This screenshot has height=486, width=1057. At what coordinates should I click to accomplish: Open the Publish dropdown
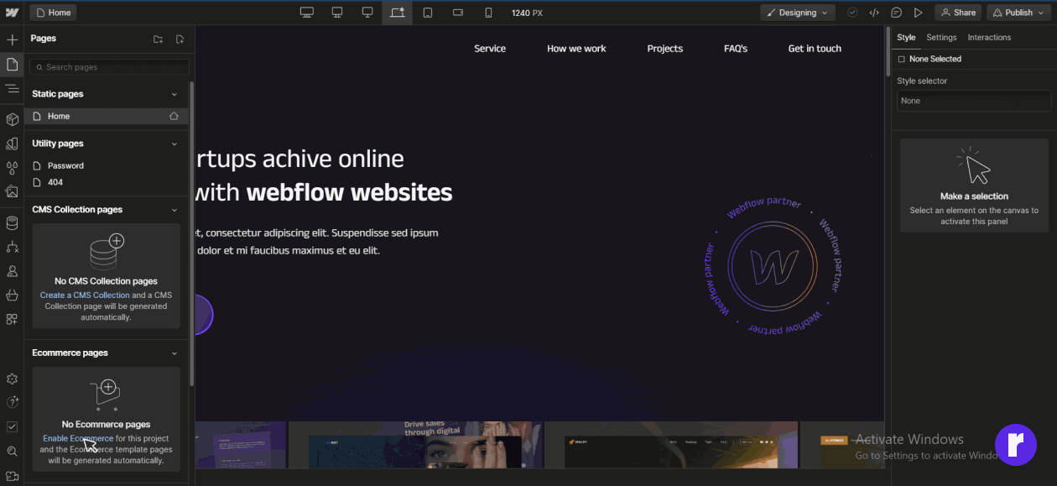point(1019,13)
